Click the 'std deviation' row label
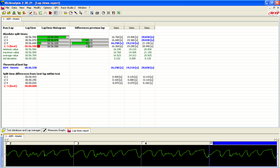The image size is (280, 168). pos(10,58)
